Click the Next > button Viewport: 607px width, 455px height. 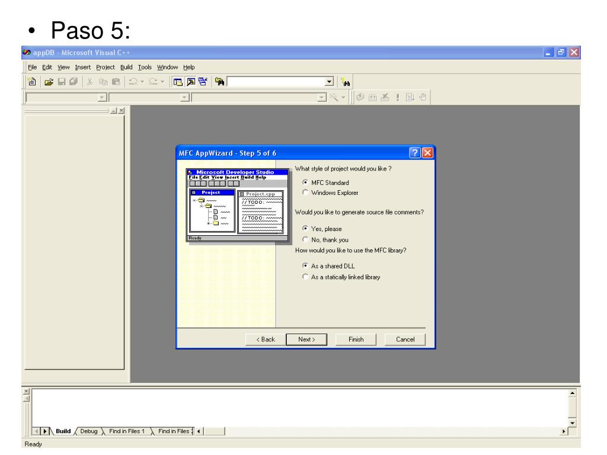tap(306, 339)
